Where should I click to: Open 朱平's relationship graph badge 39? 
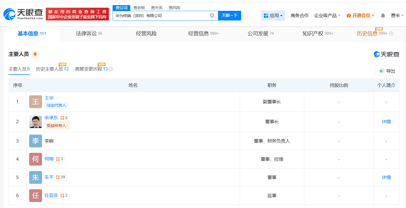(x=60, y=177)
